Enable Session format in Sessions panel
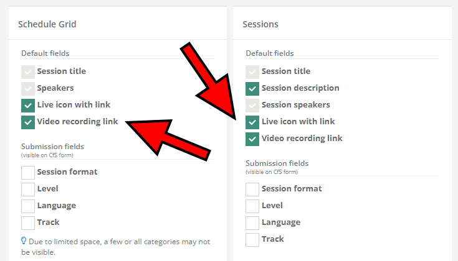The height and width of the screenshot is (261, 458). [252, 189]
